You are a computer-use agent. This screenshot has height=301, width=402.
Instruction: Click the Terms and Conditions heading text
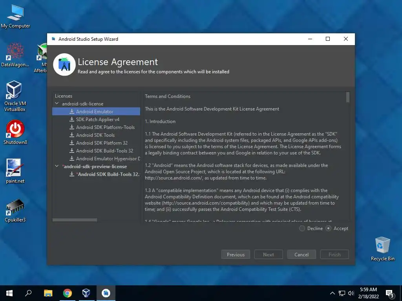(168, 96)
